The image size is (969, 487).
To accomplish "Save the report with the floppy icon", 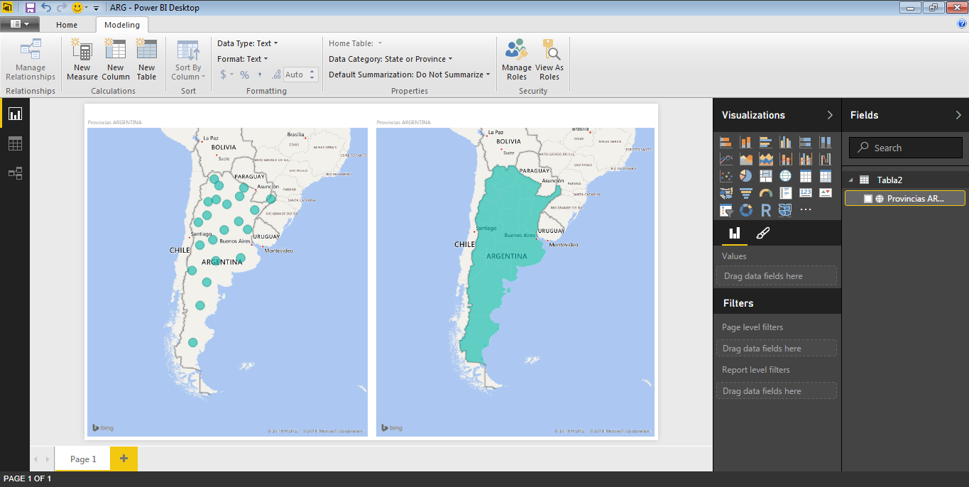I will click(31, 8).
